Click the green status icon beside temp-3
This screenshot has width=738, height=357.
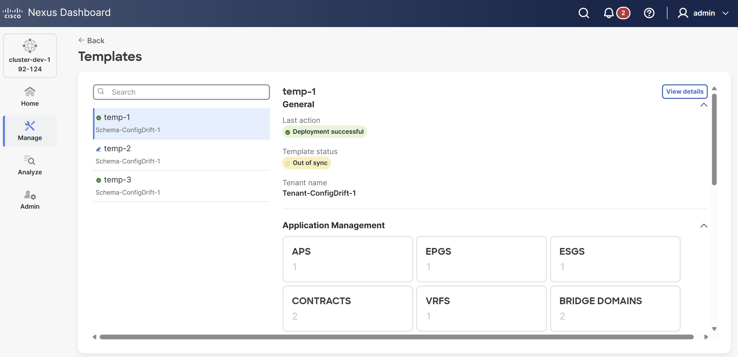tap(99, 180)
